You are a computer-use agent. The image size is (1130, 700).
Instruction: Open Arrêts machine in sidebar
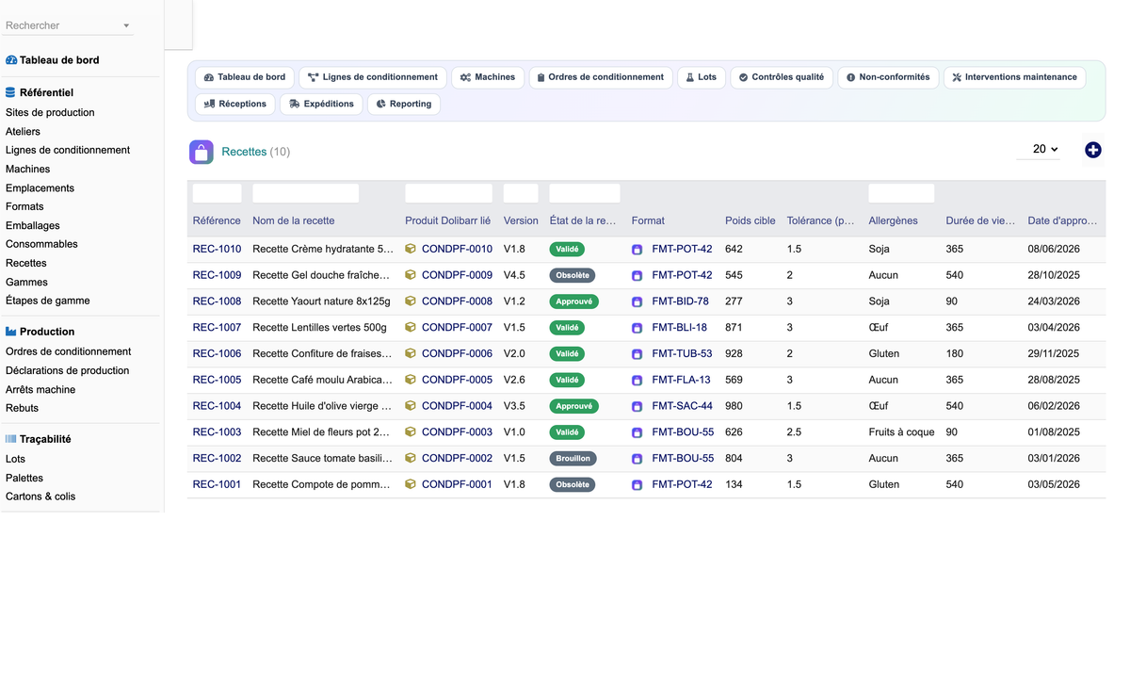point(40,390)
